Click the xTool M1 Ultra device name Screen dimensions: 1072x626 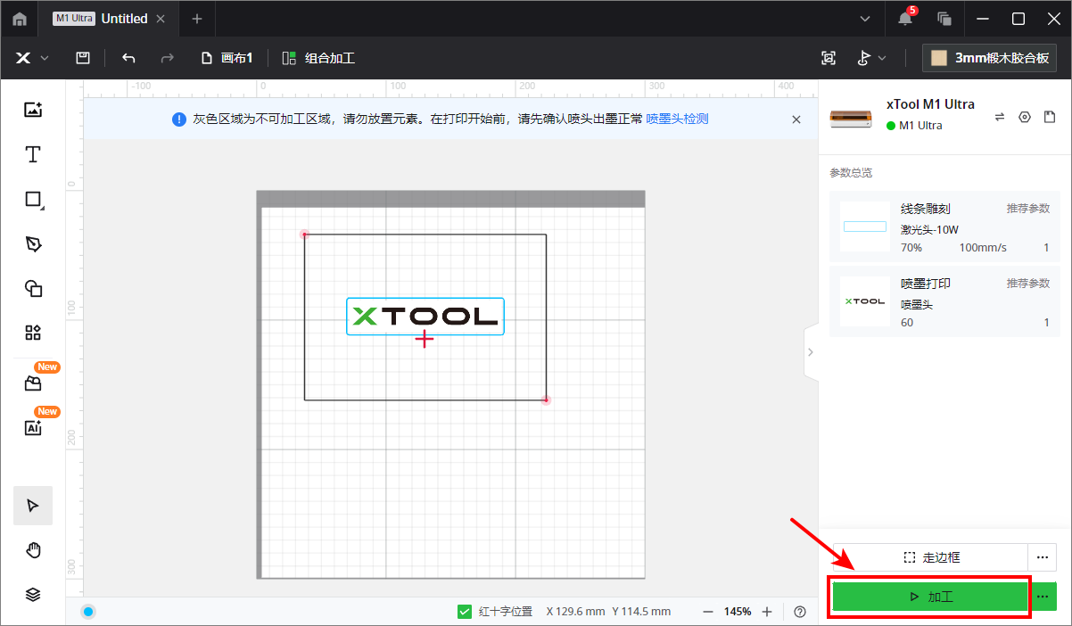coord(930,104)
